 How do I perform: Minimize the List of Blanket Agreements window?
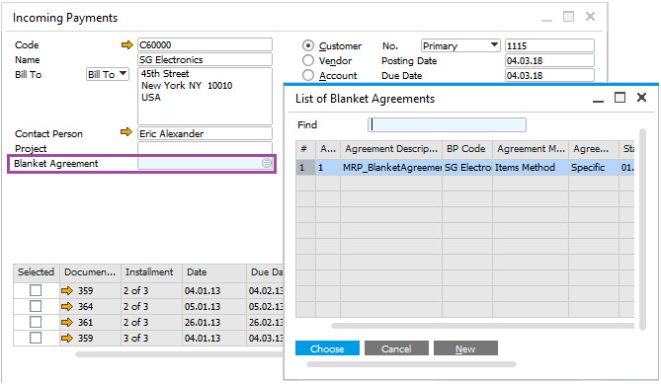point(598,100)
